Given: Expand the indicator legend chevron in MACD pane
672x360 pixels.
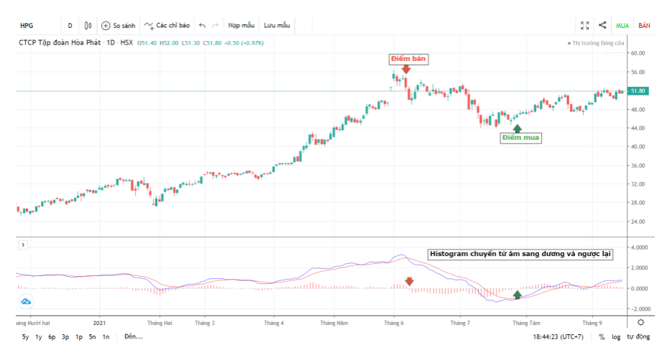Looking at the screenshot, I should tap(23, 245).
